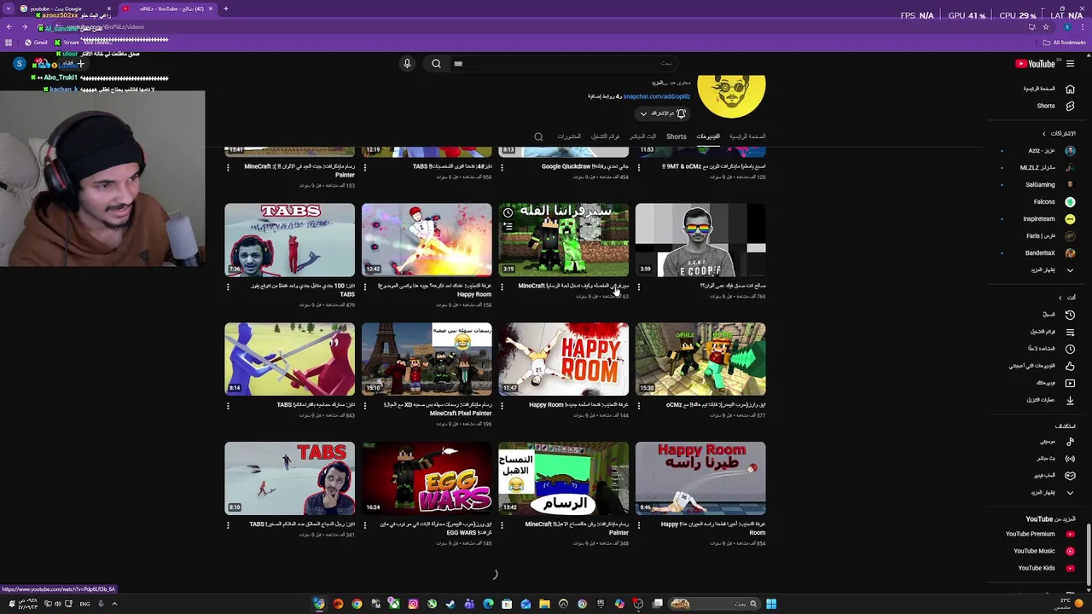This screenshot has width=1092, height=614.
Task: Open History in the sidebar
Action: pyautogui.click(x=1070, y=315)
